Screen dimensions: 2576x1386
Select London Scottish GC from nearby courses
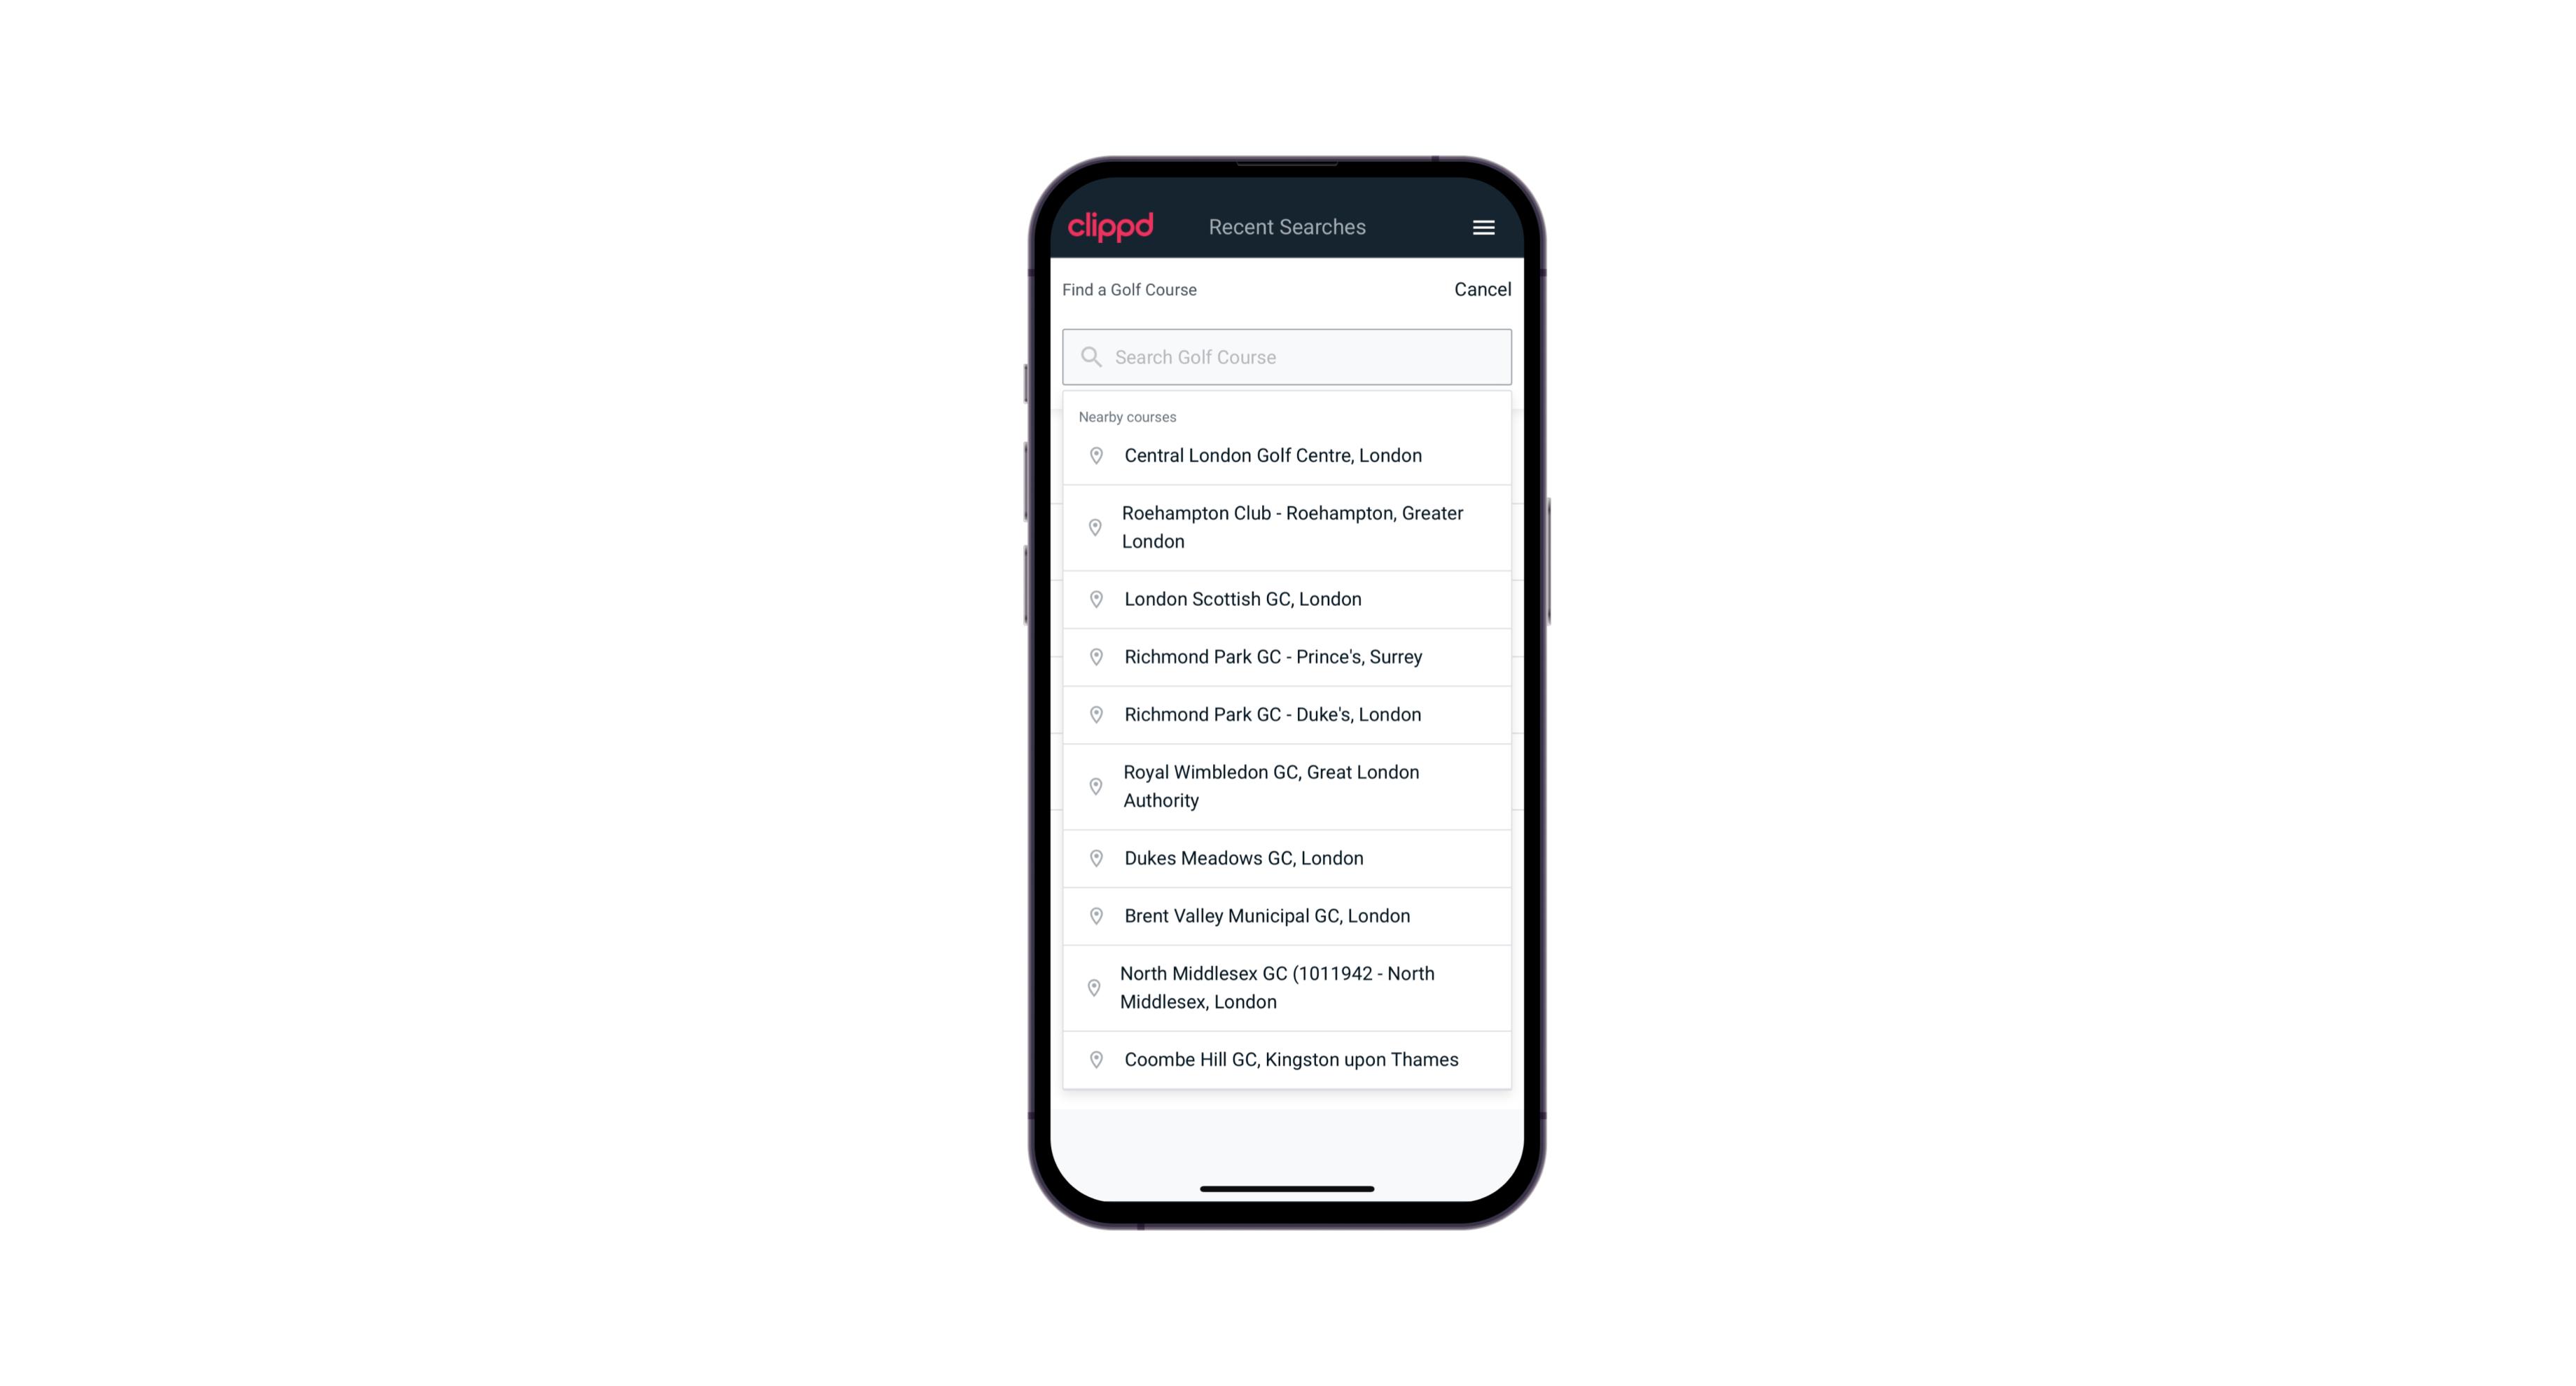[1288, 599]
